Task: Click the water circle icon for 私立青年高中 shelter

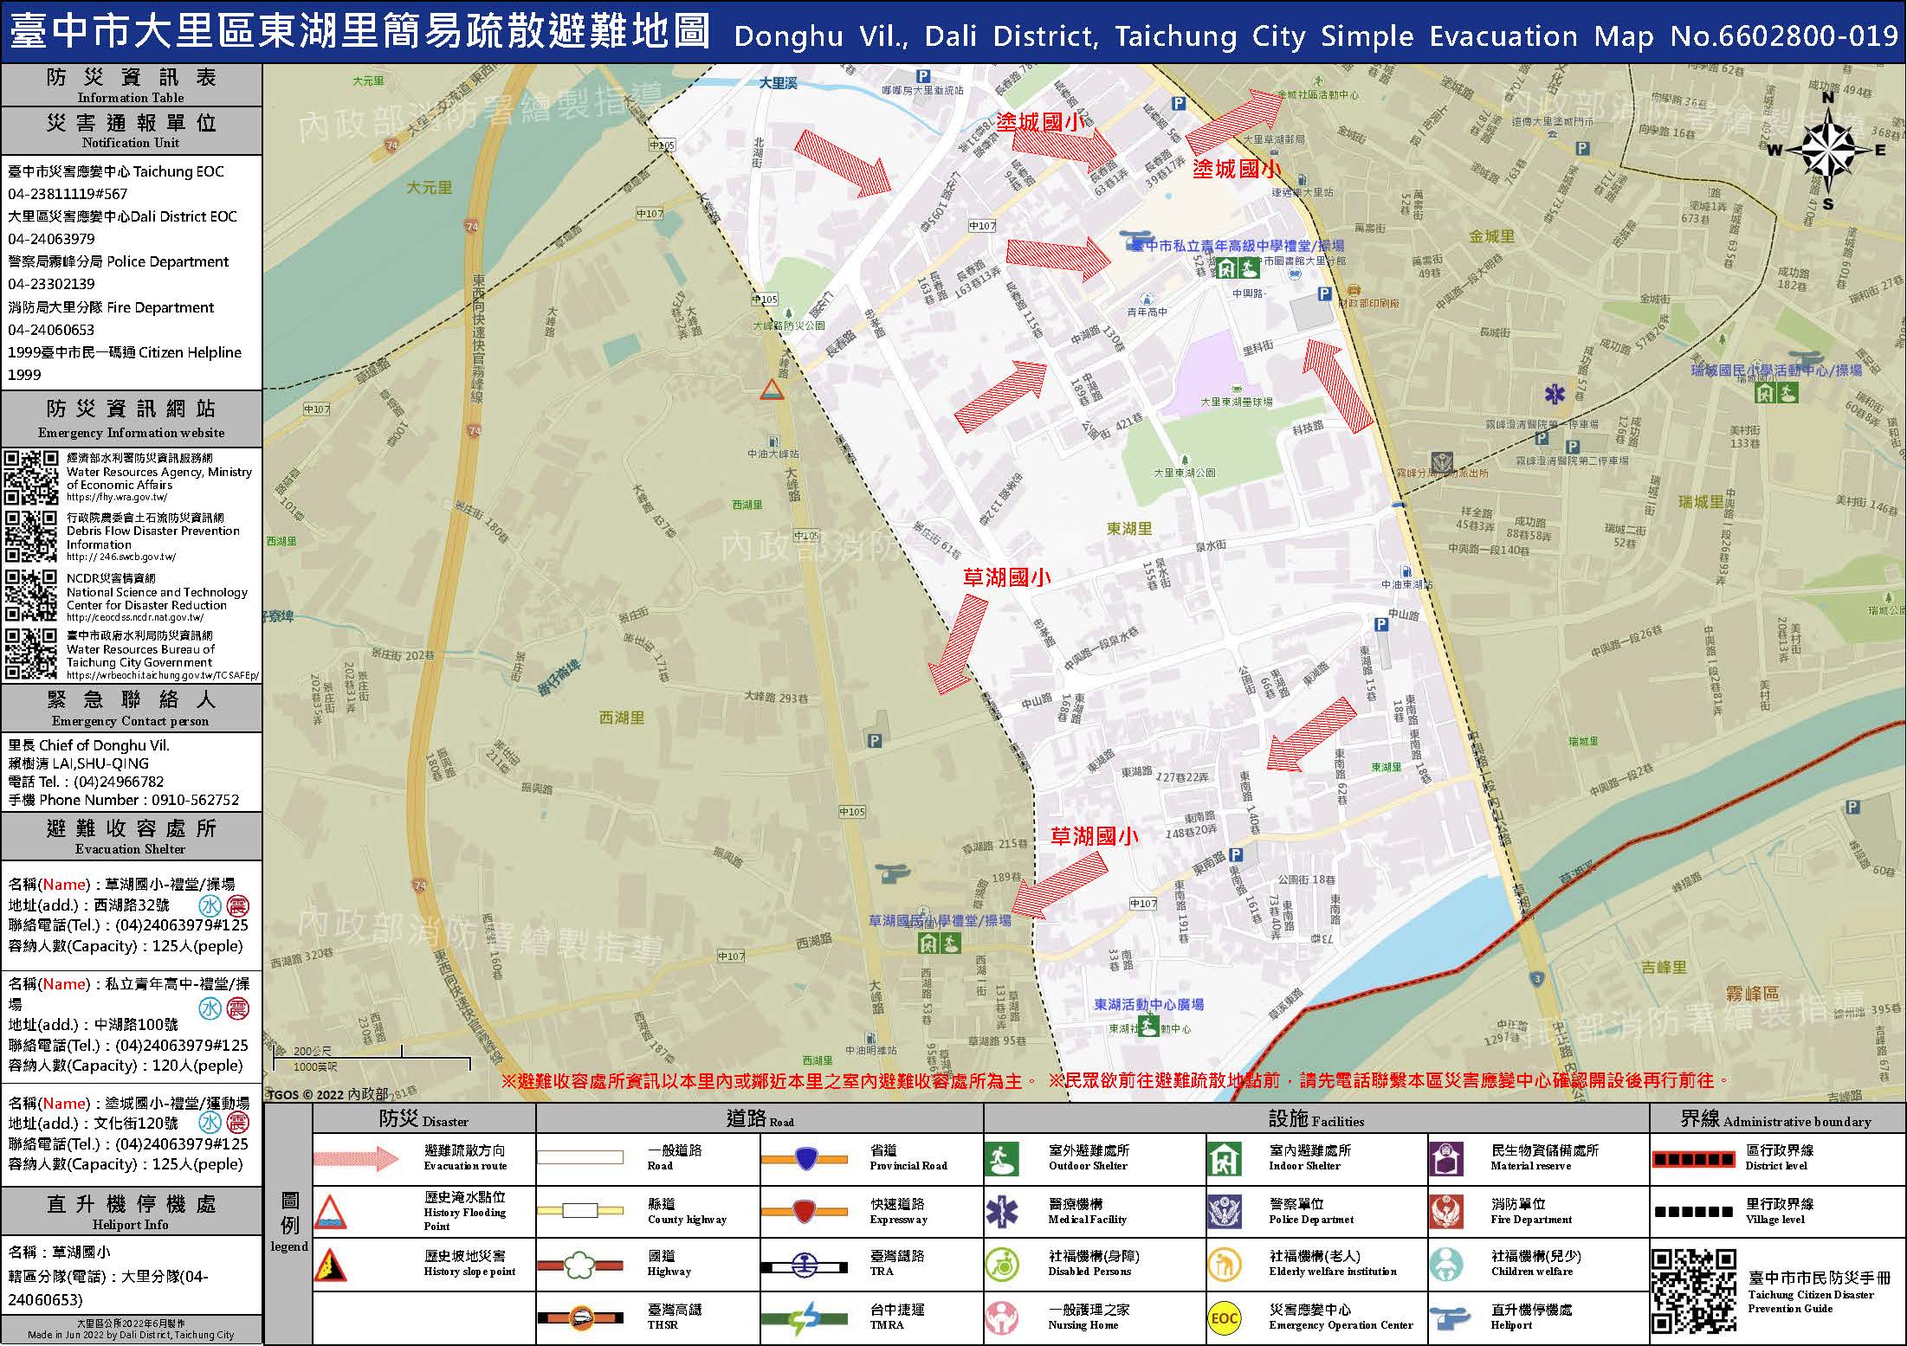Action: coord(210,1008)
